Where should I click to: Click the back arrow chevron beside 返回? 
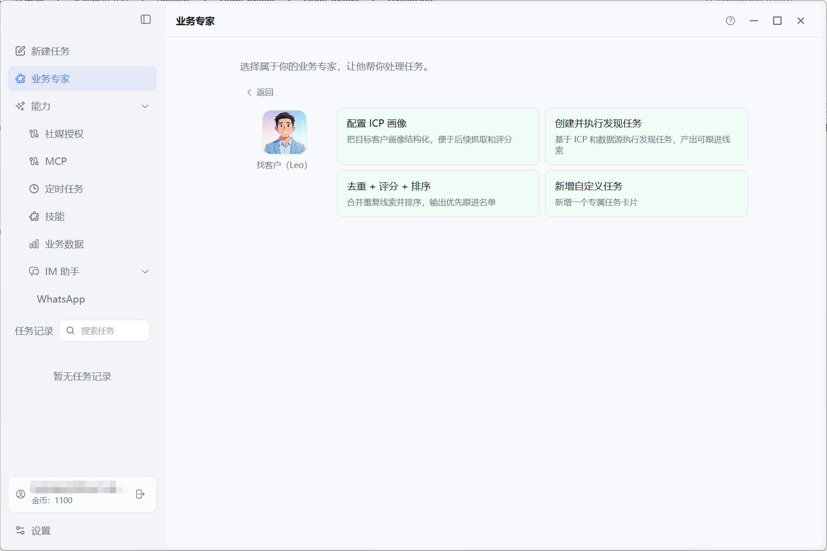point(249,92)
